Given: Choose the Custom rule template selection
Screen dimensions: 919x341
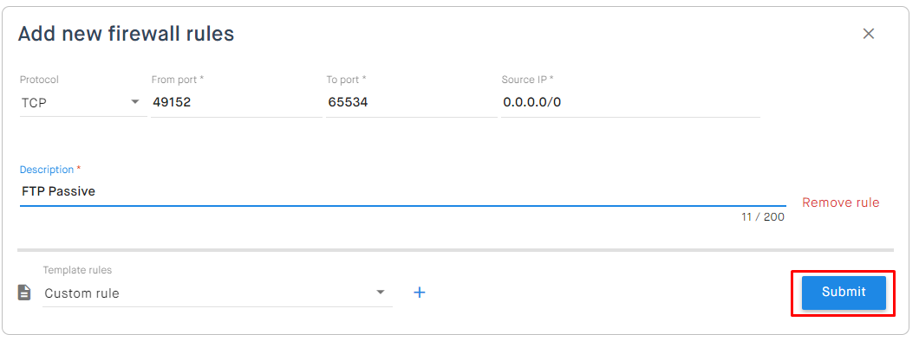Looking at the screenshot, I should pos(82,293).
